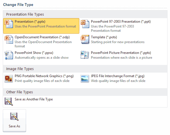
Task: Click the Save as Another File Type icon
Action: pyautogui.click(x=9, y=101)
